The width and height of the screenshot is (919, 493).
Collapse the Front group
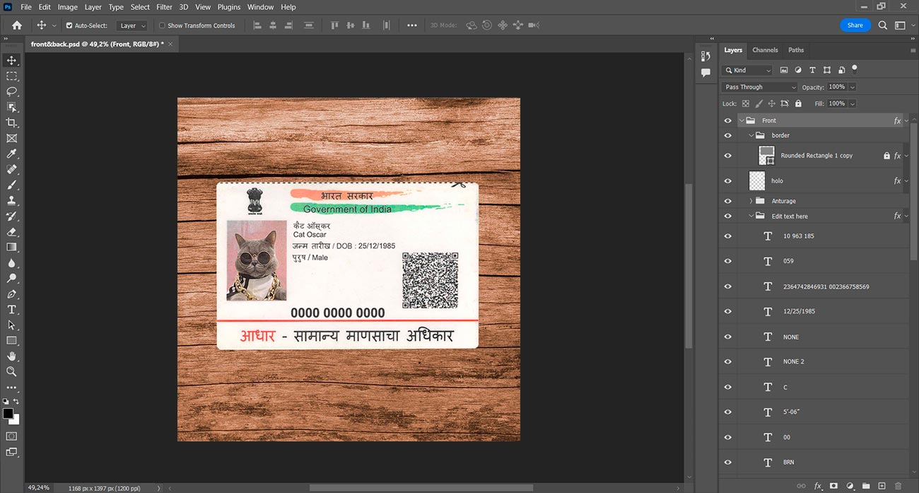[x=742, y=121]
